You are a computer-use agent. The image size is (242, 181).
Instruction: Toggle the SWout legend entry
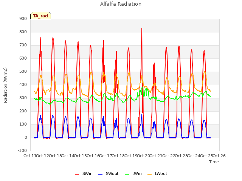point(108,173)
